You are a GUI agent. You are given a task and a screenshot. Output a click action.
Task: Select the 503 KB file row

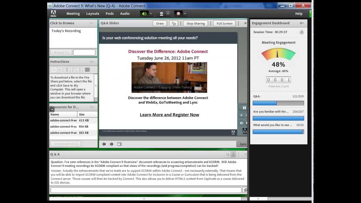73,133
